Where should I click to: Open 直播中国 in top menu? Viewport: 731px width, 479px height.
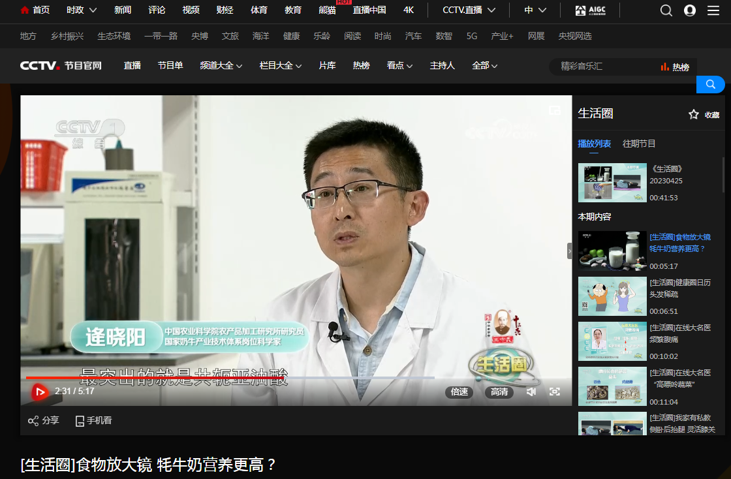tap(369, 10)
